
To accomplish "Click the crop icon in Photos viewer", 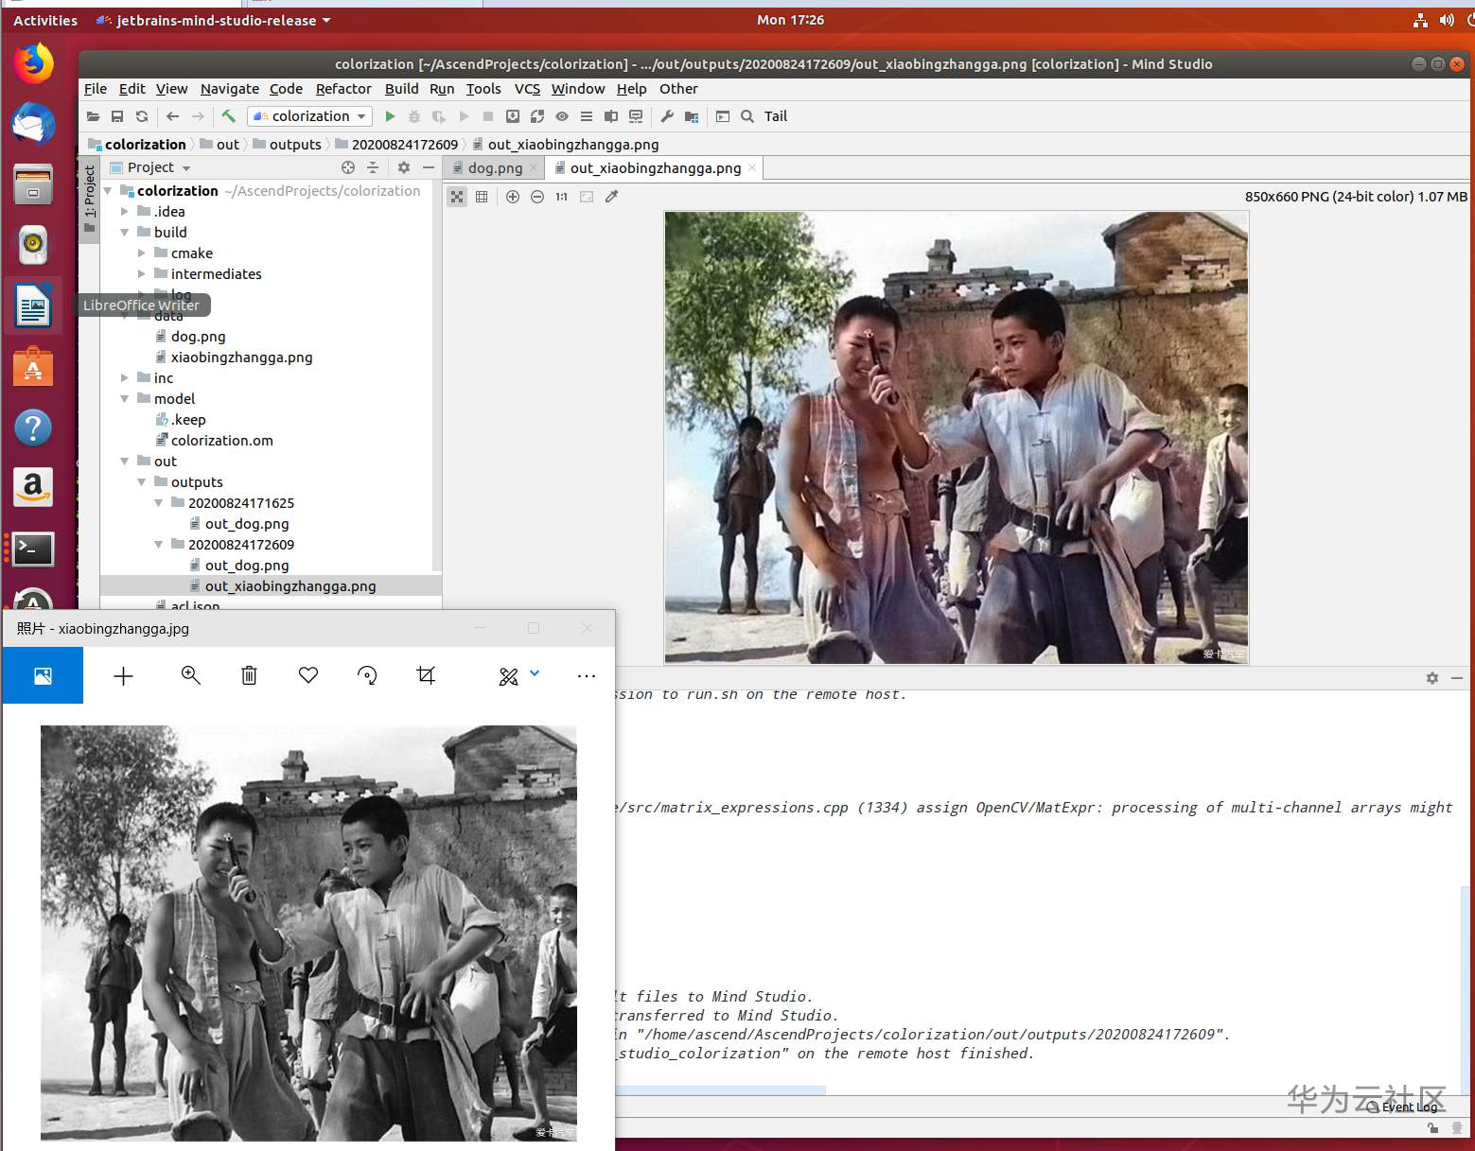I will (x=427, y=675).
